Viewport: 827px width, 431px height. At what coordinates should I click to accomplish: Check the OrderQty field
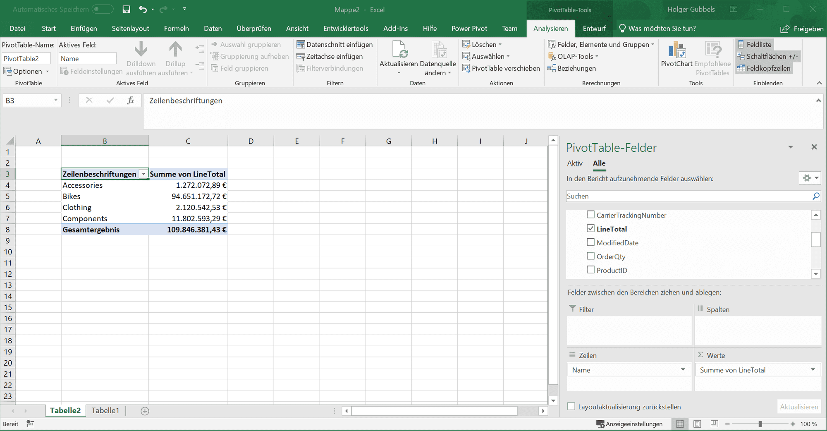coord(591,256)
